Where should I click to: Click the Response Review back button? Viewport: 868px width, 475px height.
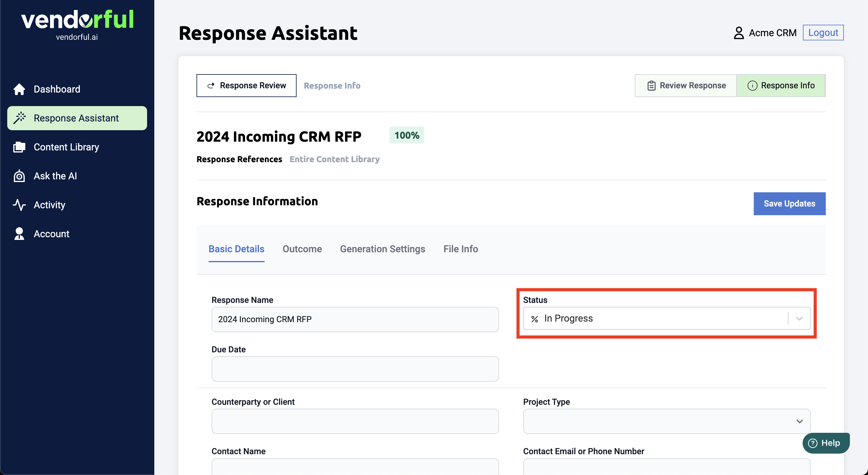(x=246, y=86)
